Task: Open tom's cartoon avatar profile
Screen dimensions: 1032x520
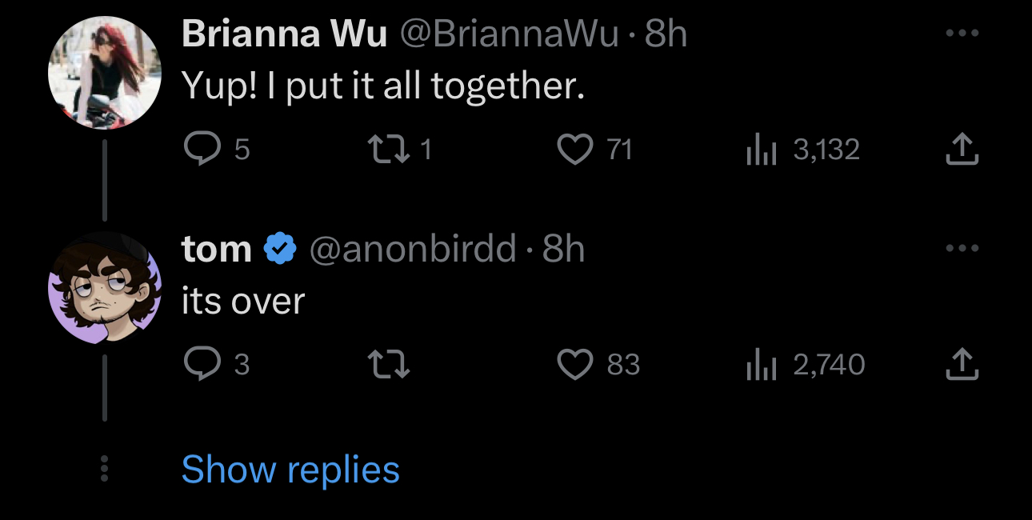Action: coord(105,288)
